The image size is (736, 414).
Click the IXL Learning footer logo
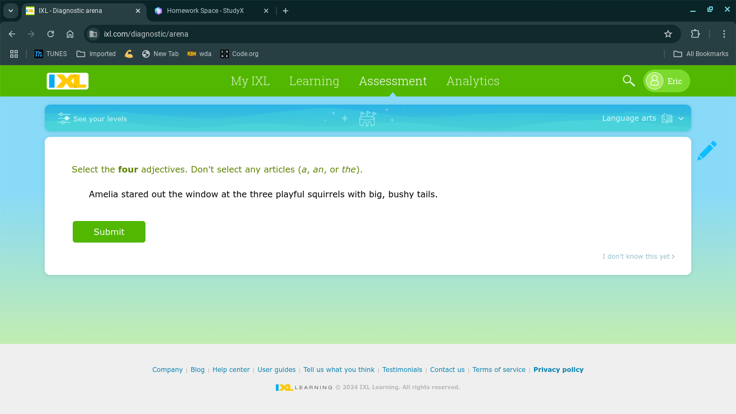[x=304, y=387]
